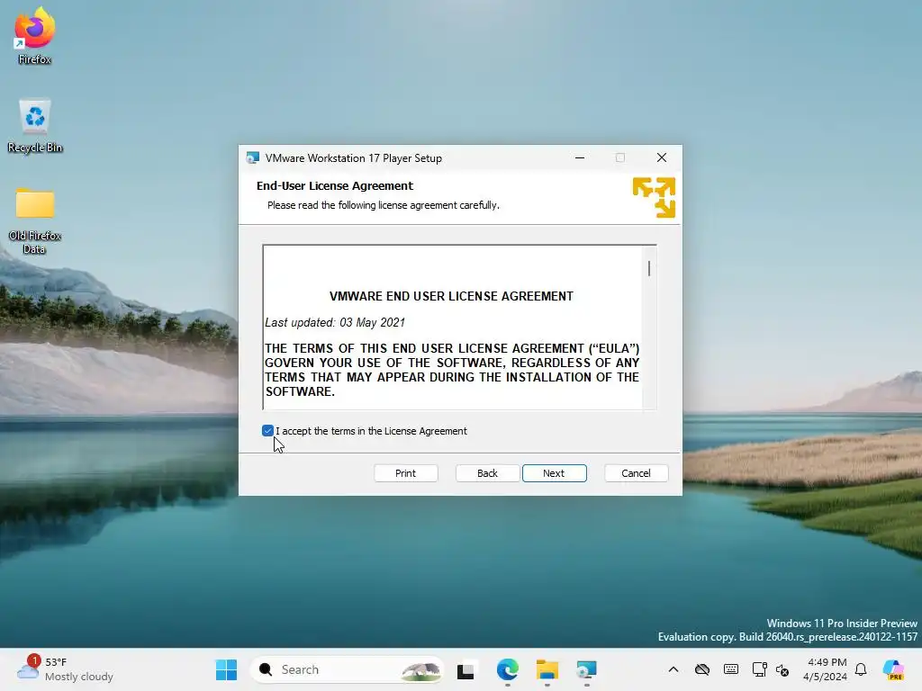The height and width of the screenshot is (691, 922).
Task: Cancel the VMware Player setup
Action: coord(637,473)
